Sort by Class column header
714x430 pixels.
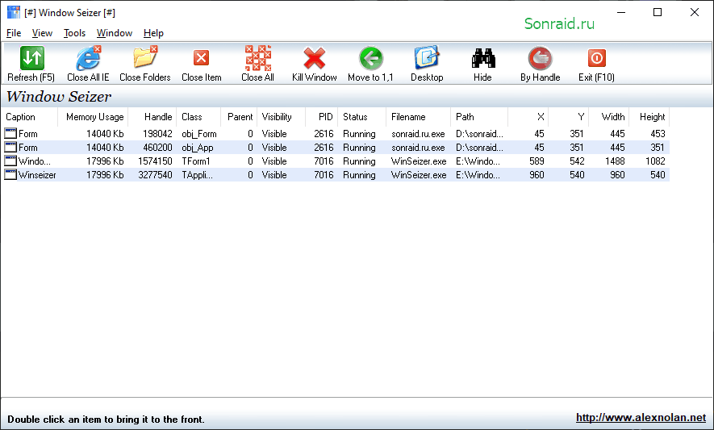(x=198, y=117)
